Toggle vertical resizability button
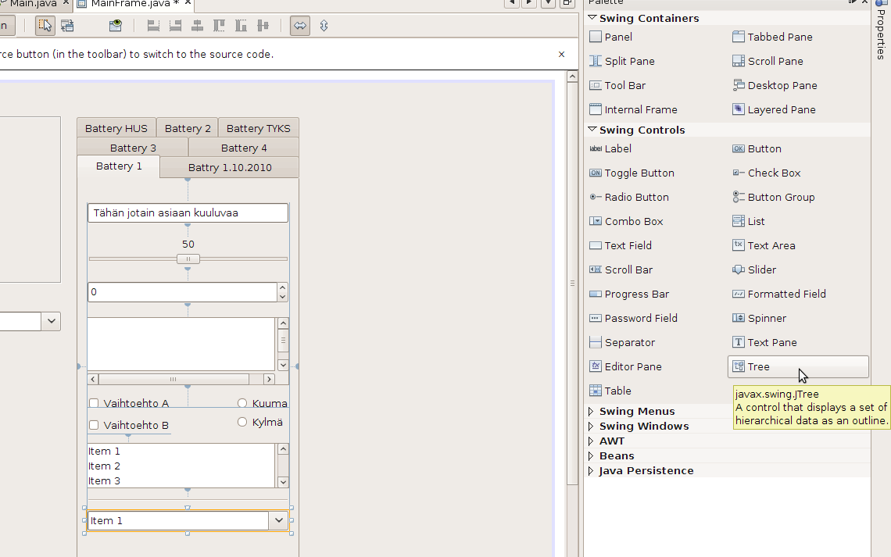 pyautogui.click(x=324, y=26)
